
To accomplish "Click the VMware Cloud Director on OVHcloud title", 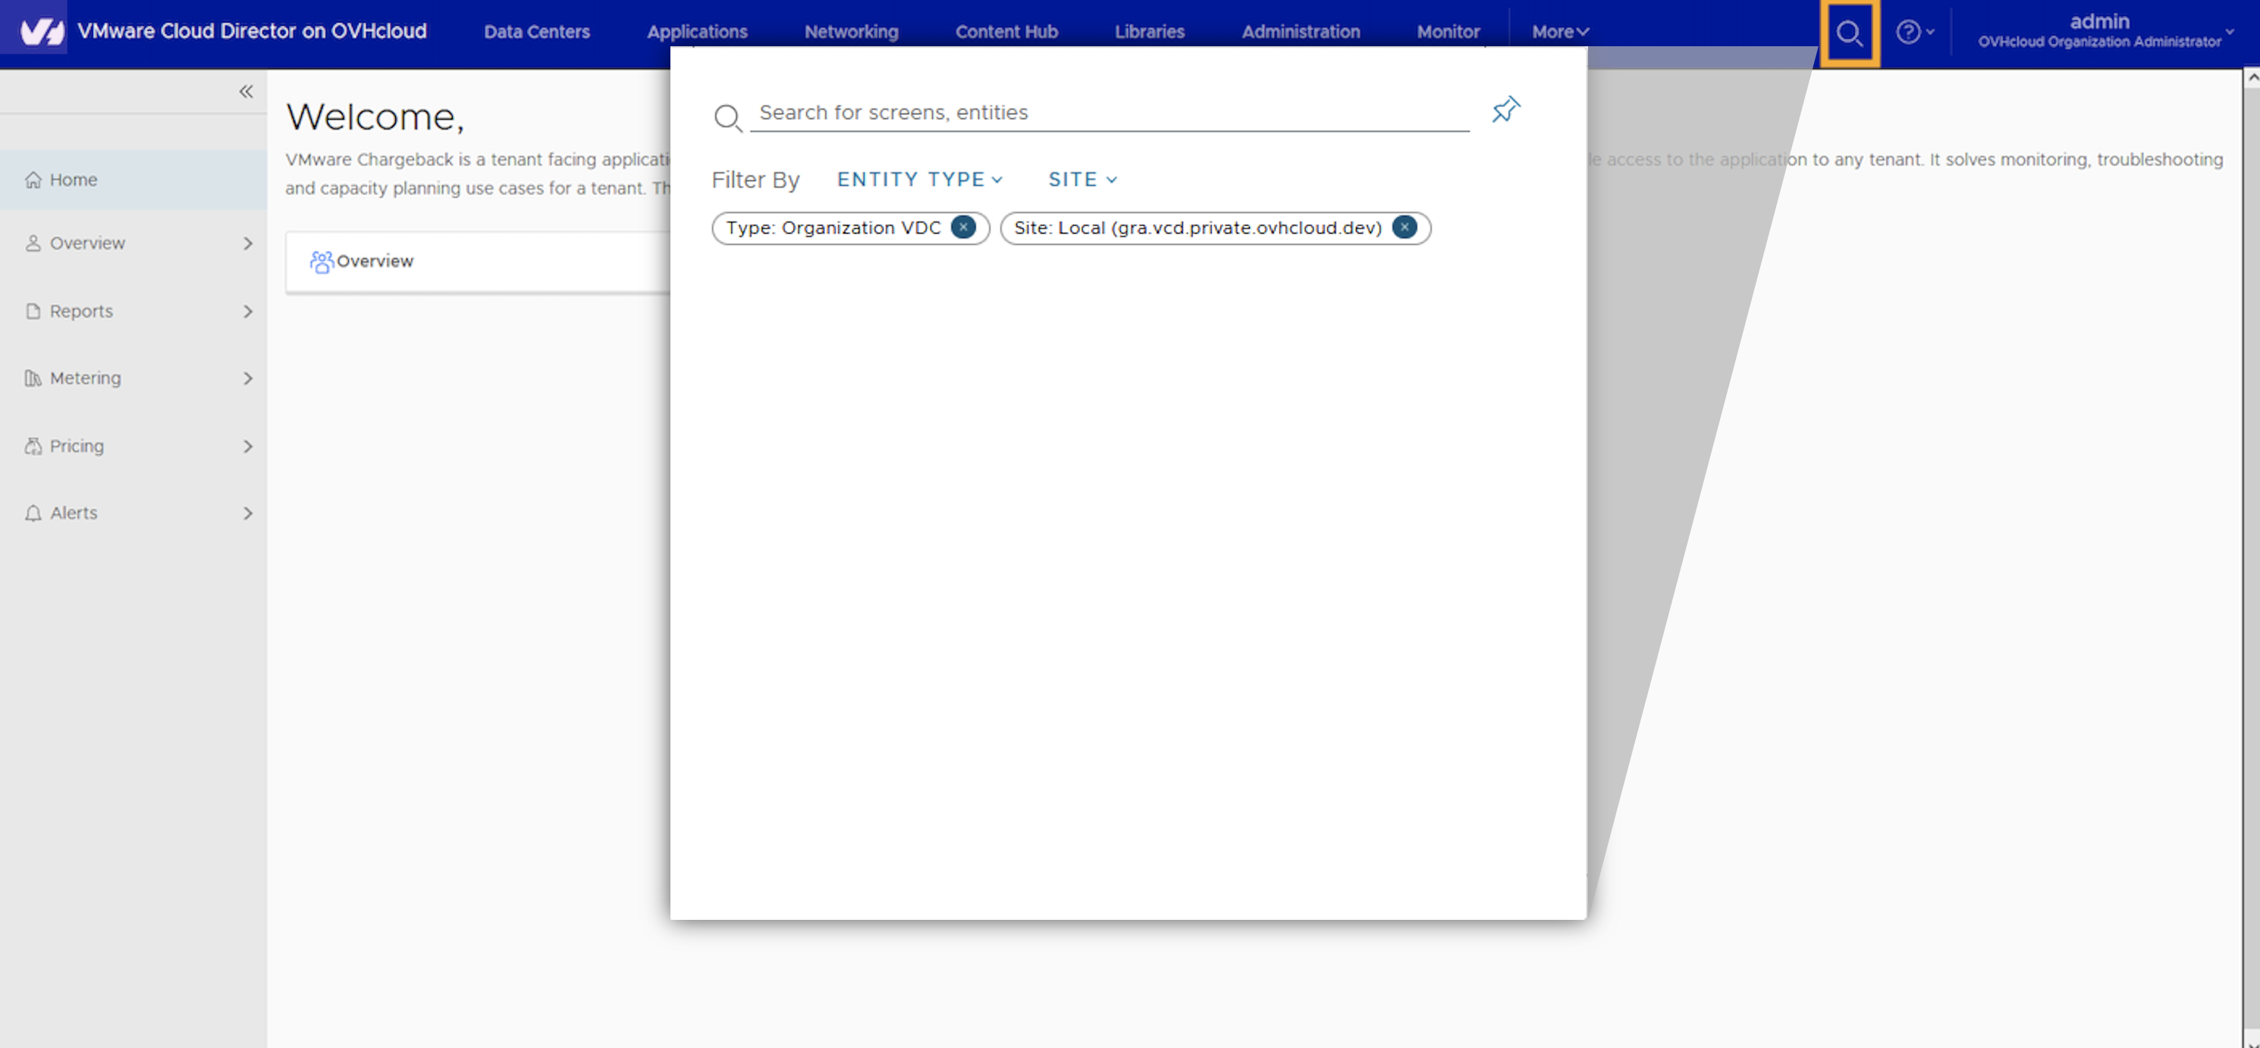I will 252,32.
